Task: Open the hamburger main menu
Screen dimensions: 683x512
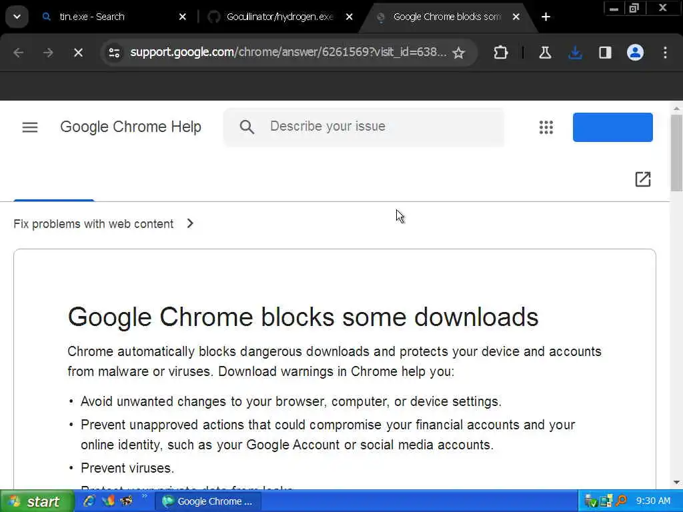Action: (30, 127)
